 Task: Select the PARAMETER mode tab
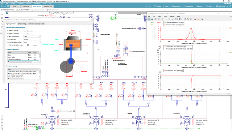coord(37,6)
